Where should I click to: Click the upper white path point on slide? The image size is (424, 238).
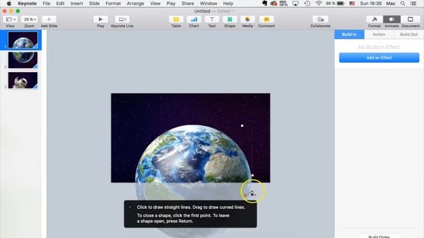242,126
